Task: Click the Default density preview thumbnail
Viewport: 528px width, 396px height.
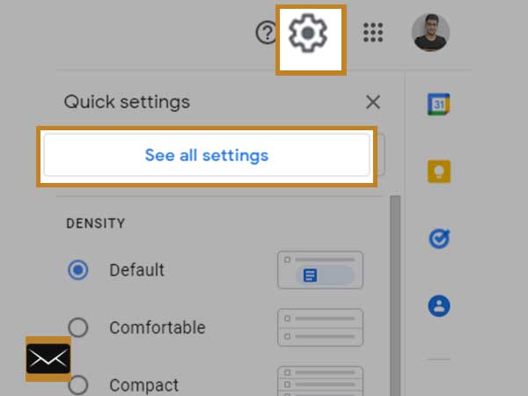Action: pyautogui.click(x=320, y=270)
